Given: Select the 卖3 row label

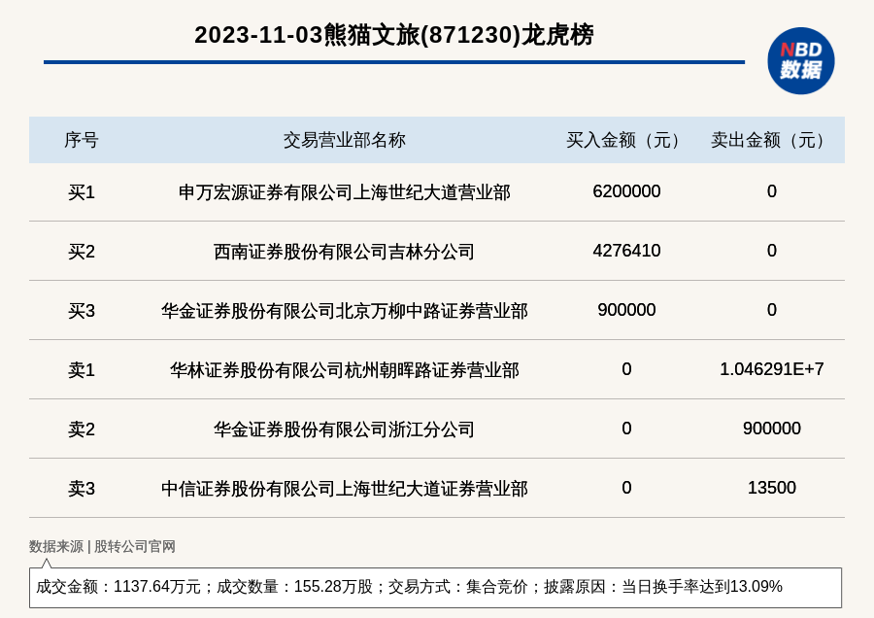Looking at the screenshot, I should point(82,489).
